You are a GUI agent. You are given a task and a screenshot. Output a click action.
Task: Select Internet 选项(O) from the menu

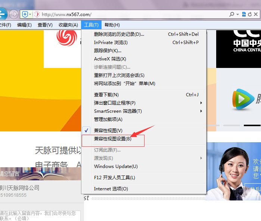[111, 189]
